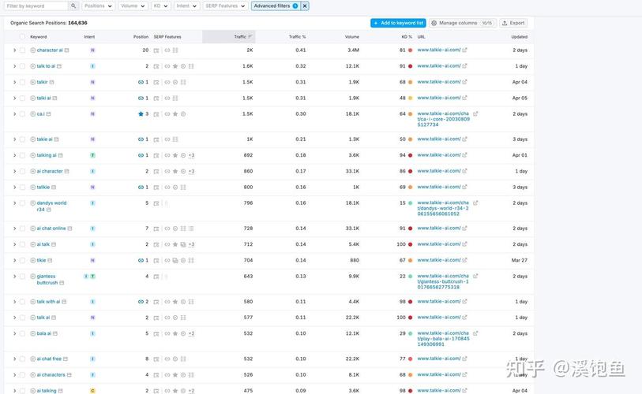Select the checkbox for 'talkir' row
Screen dimensions: 642x394
pyautogui.click(x=23, y=82)
